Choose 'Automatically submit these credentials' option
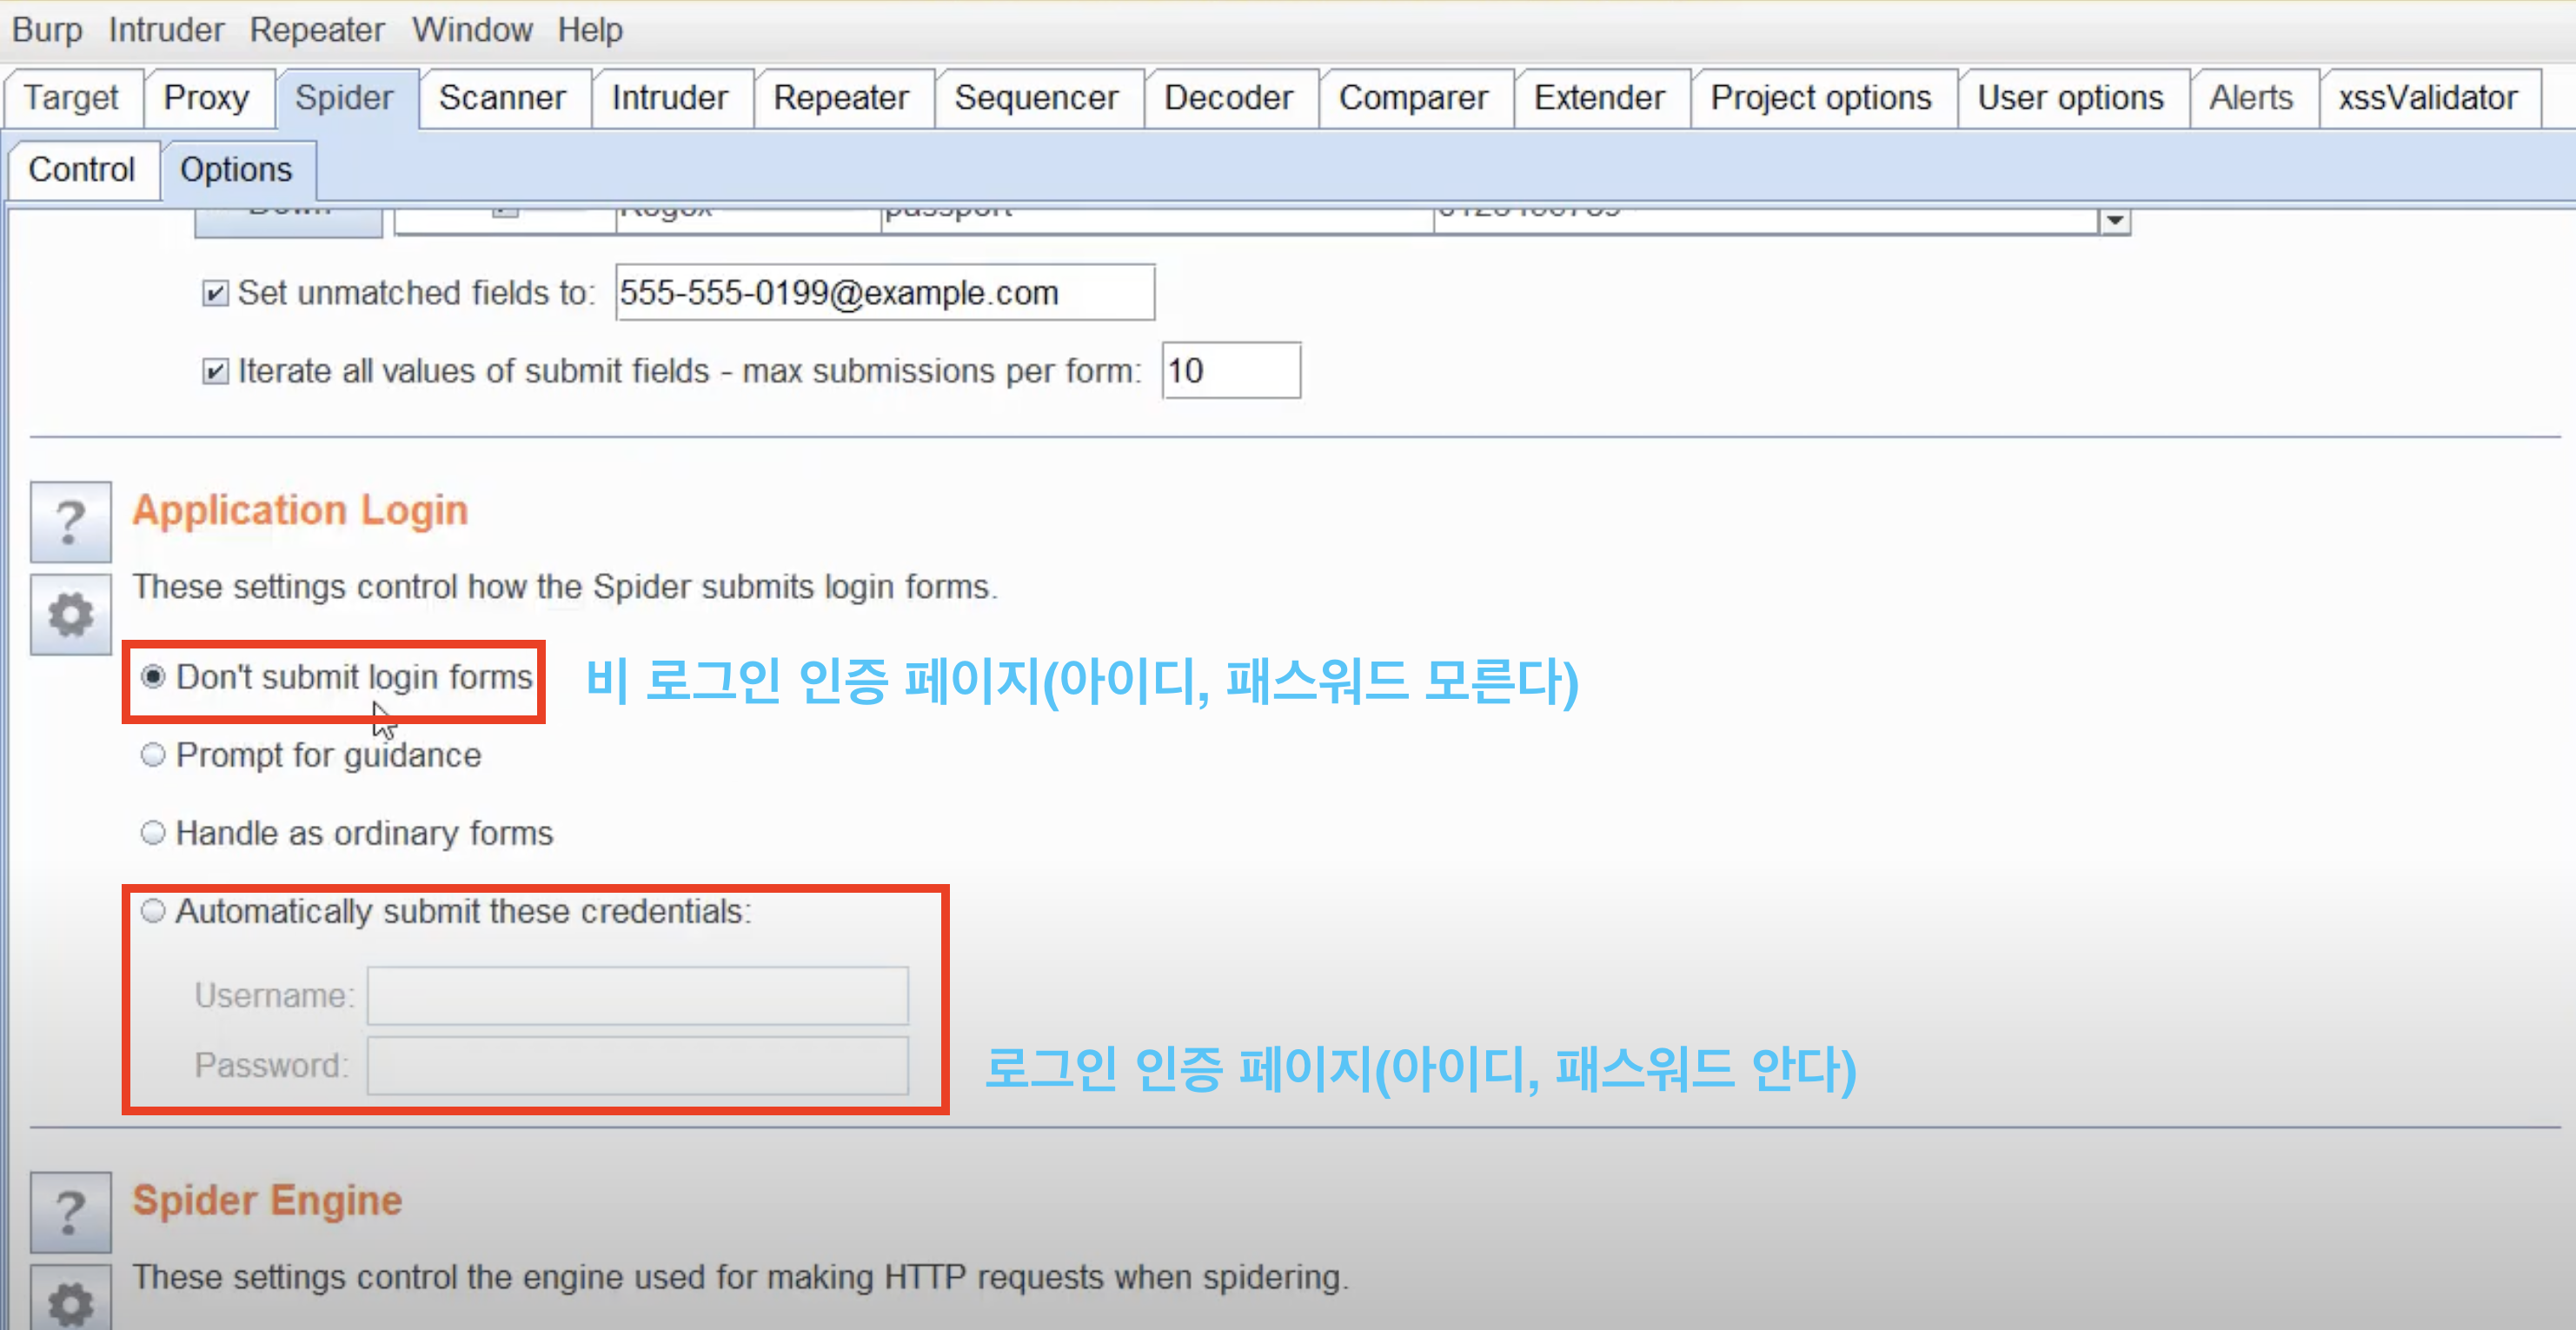 (x=153, y=911)
